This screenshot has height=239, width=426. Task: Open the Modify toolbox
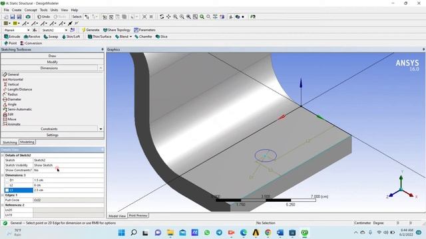(52, 62)
